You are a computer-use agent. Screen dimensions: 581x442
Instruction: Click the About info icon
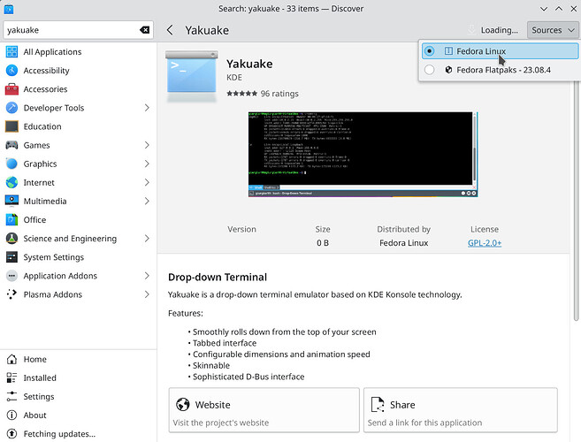(11, 415)
